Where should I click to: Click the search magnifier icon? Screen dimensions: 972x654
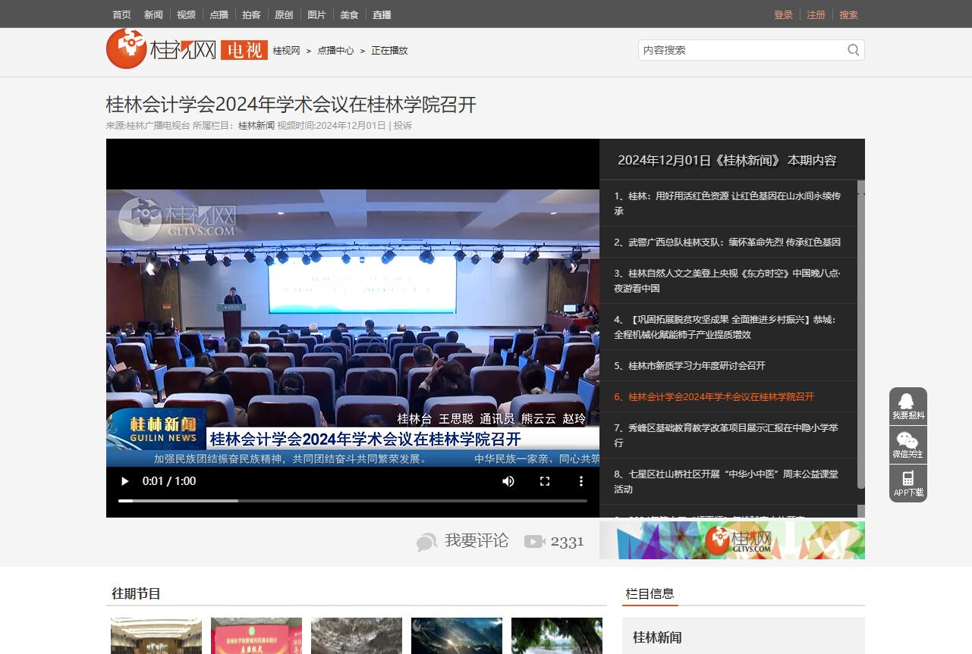coord(854,50)
